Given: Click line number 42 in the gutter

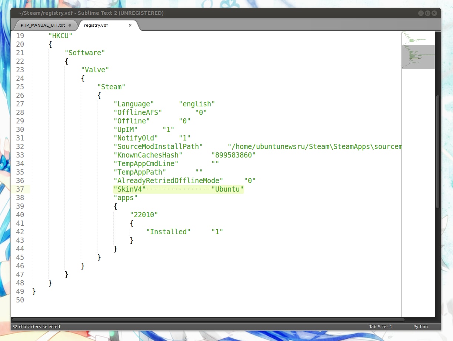Looking at the screenshot, I should (x=20, y=232).
